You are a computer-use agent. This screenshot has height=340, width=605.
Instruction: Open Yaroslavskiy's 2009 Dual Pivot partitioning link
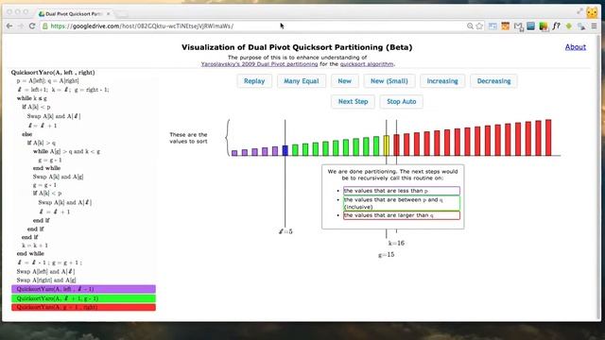pyautogui.click(x=259, y=64)
